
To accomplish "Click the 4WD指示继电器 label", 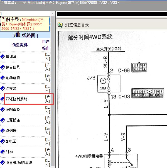I will click(89, 156).
